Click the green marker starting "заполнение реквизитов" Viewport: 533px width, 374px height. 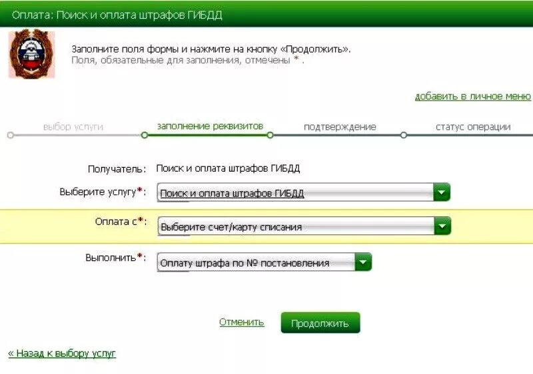(145, 135)
